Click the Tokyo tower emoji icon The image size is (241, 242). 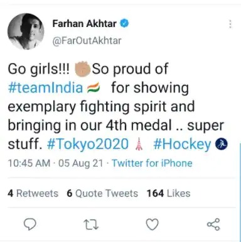click(x=139, y=144)
